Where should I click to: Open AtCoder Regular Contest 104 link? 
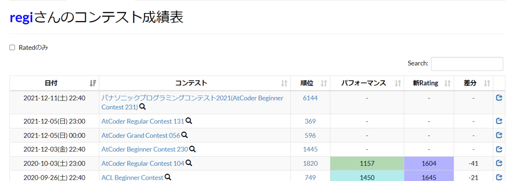(143, 163)
